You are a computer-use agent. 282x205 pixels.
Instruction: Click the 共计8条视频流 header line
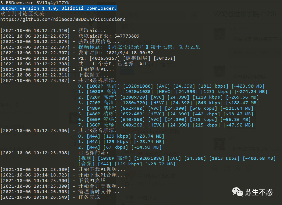[97, 80]
